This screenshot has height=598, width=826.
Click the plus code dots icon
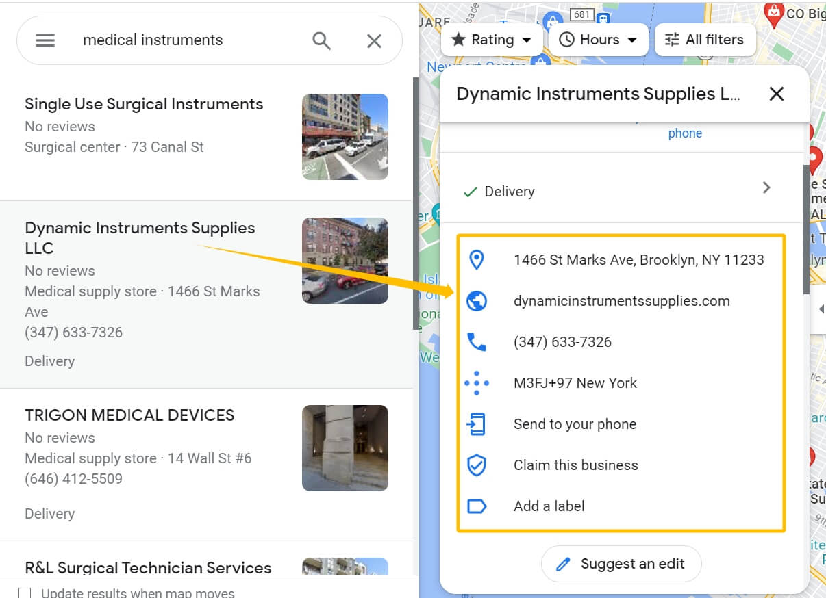[x=476, y=383]
